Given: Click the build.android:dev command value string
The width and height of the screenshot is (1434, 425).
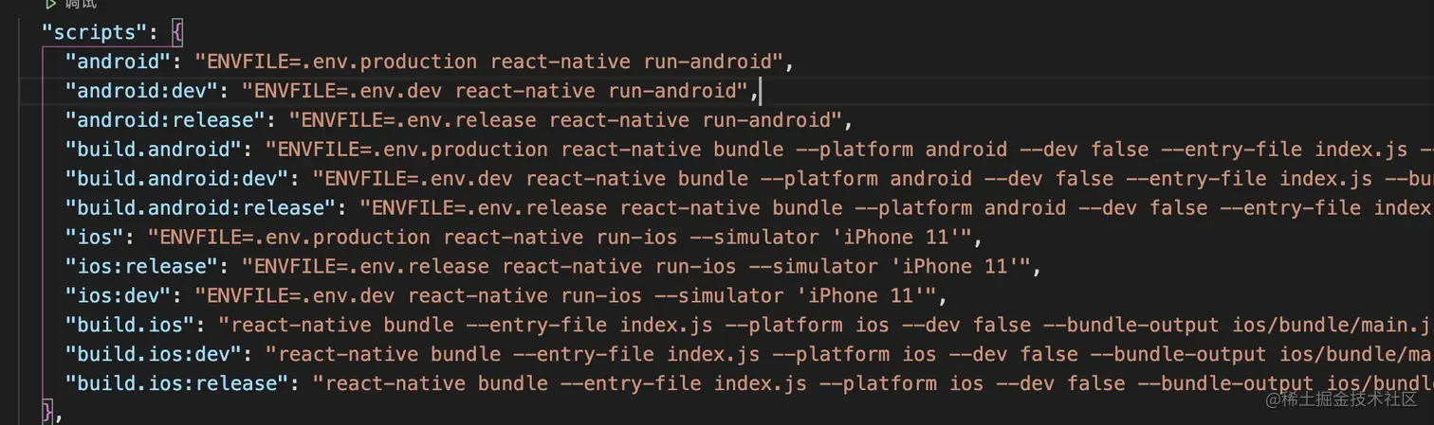Looking at the screenshot, I should pyautogui.click(x=873, y=179).
